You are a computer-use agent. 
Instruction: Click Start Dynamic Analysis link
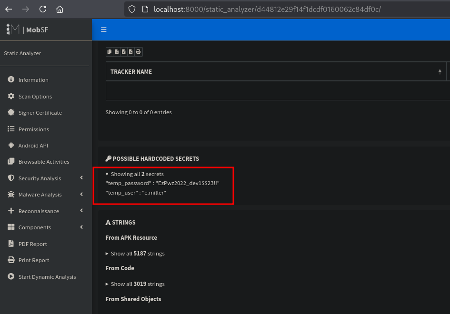tap(47, 277)
